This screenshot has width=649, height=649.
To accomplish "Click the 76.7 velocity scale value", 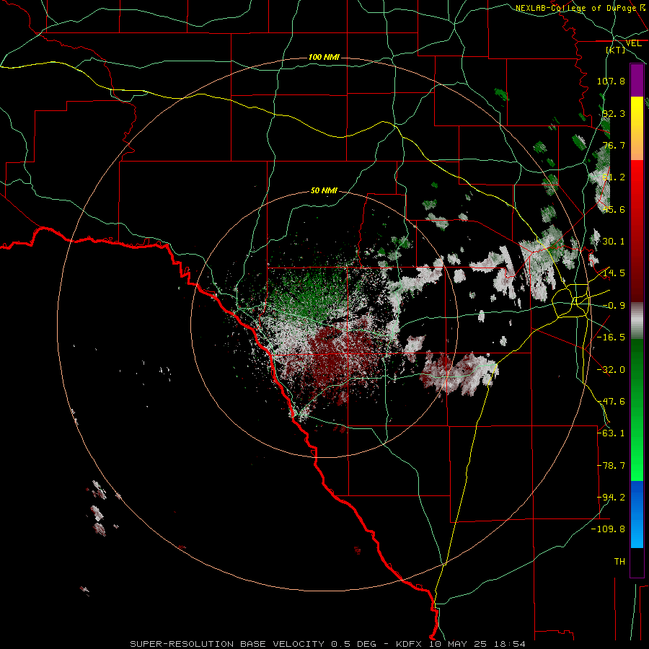I will 614,145.
